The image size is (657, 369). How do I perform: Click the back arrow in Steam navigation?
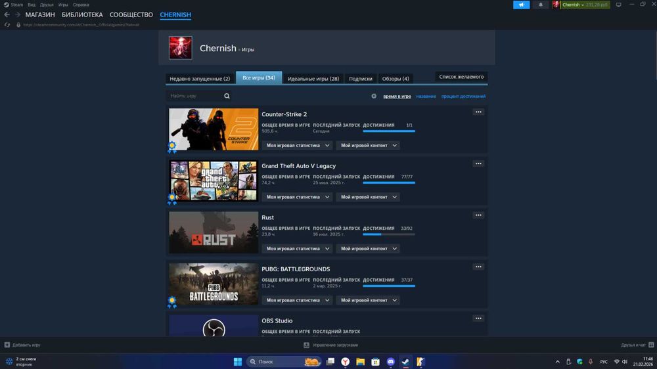click(x=7, y=14)
